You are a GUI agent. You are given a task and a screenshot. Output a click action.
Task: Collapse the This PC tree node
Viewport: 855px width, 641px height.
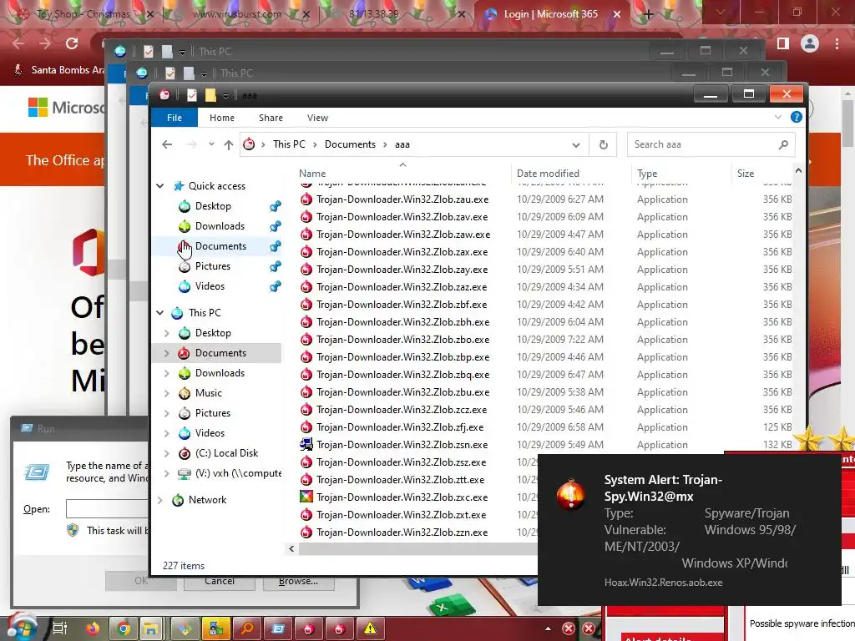tap(159, 313)
